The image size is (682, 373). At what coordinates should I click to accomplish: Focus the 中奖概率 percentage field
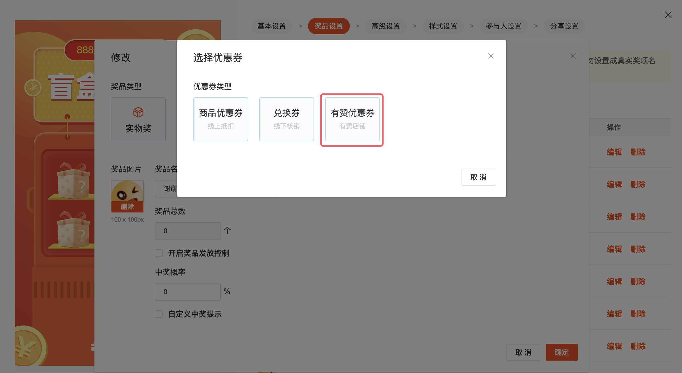[x=188, y=292]
